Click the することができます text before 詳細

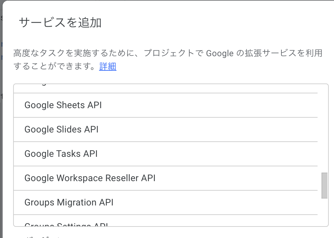pos(56,67)
